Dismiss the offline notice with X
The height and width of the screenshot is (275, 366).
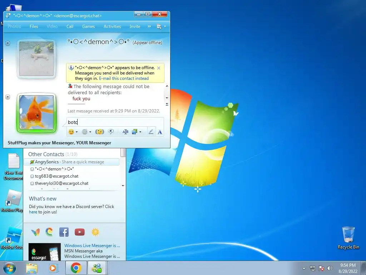[159, 68]
